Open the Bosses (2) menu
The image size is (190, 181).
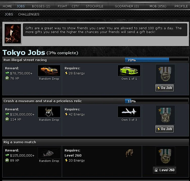pos(41,6)
